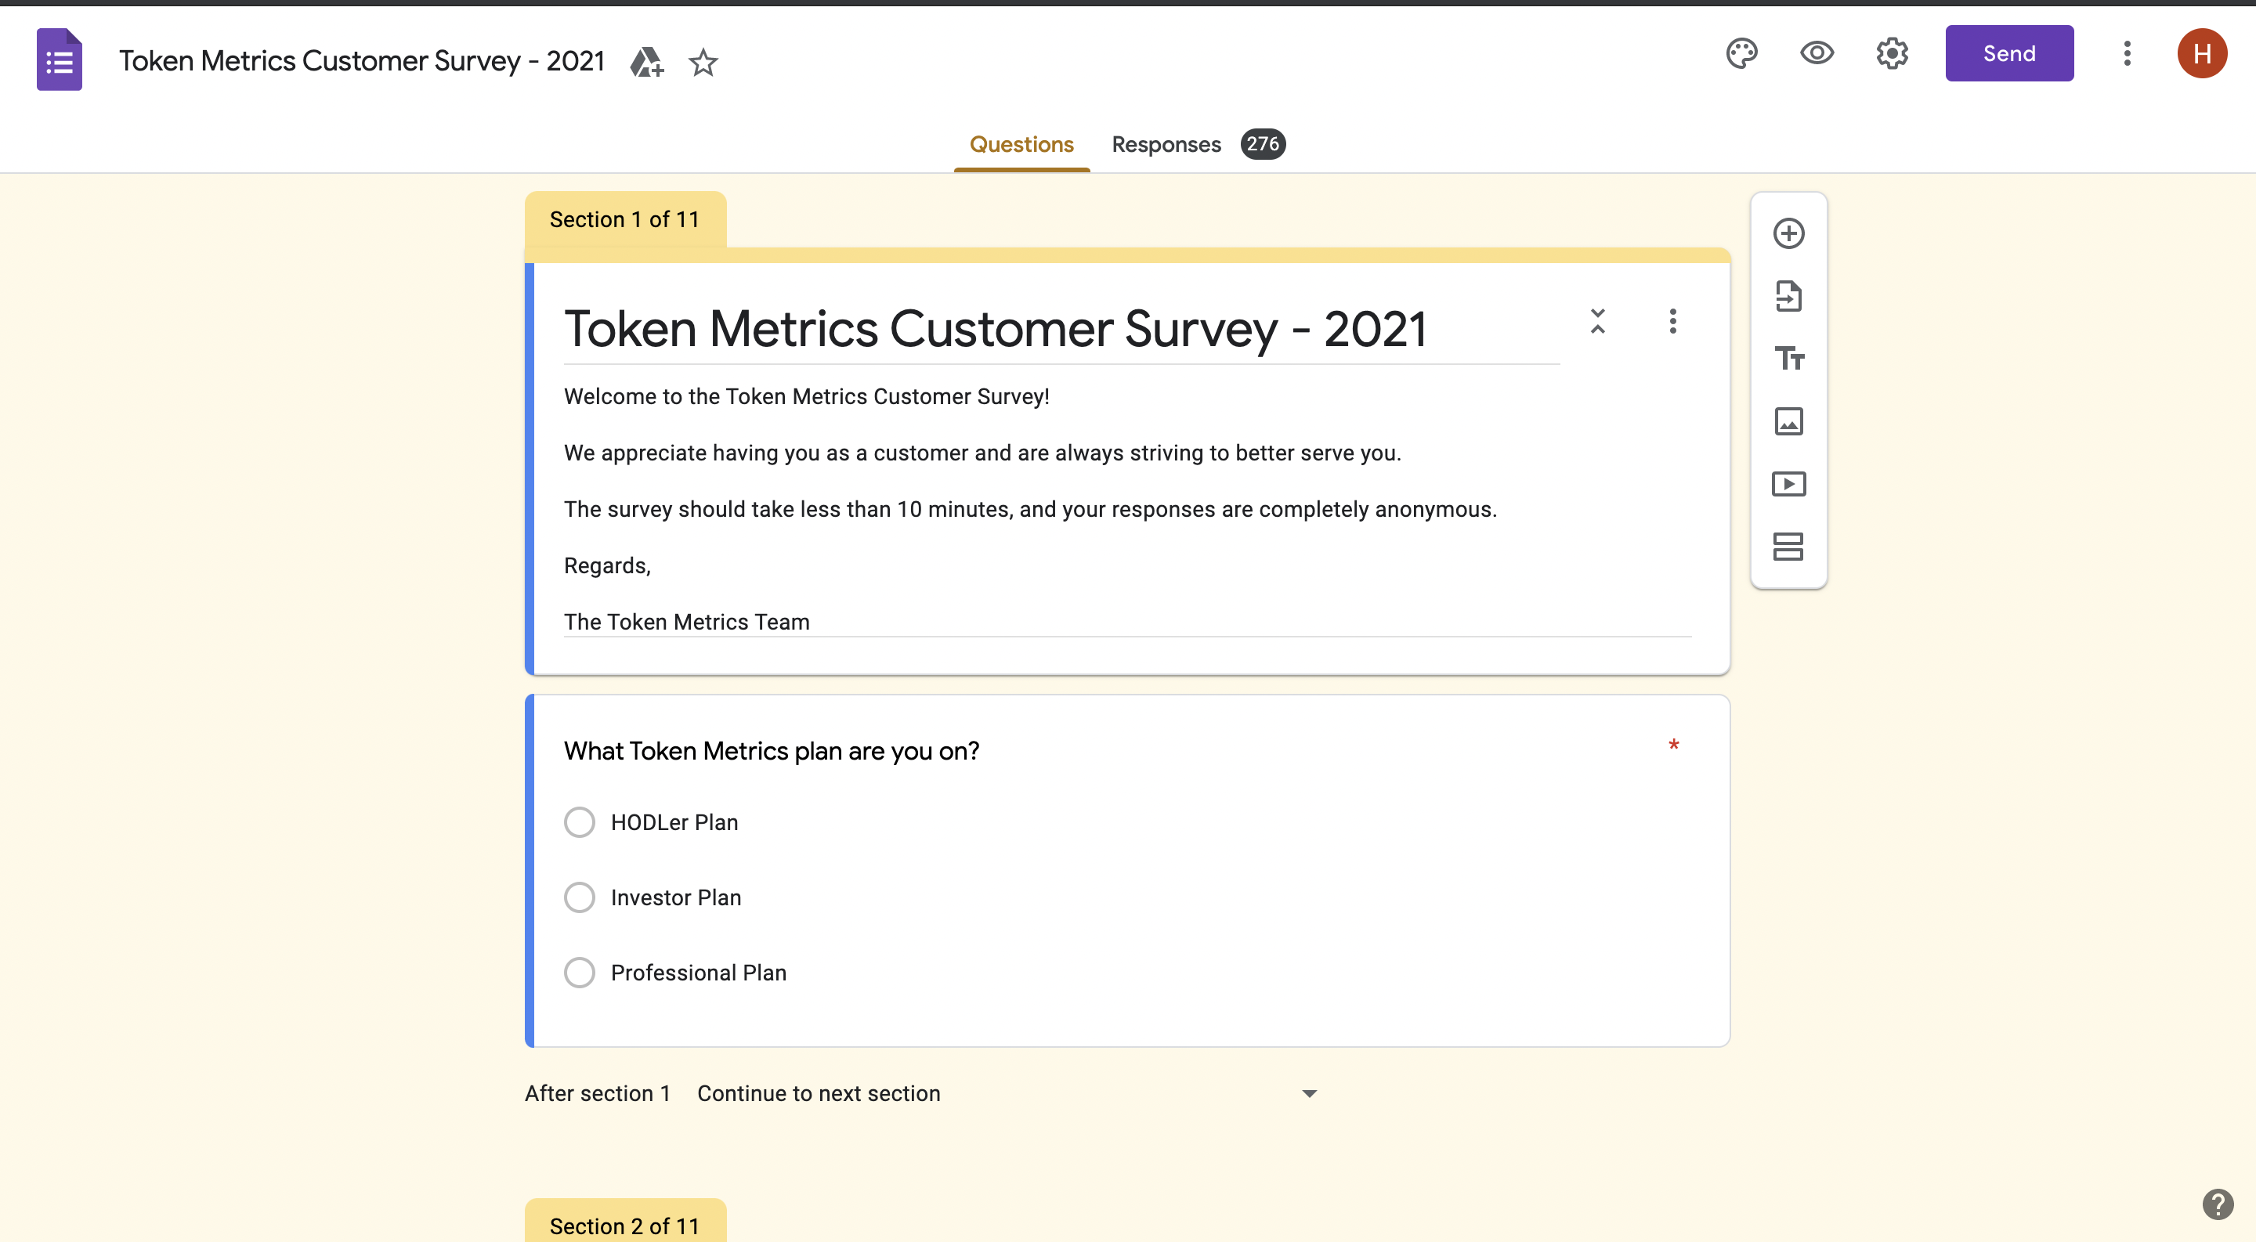Send the form
The height and width of the screenshot is (1242, 2256).
pos(2009,53)
